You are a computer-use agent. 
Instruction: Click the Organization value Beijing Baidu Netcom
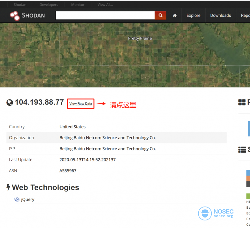(x=108, y=138)
